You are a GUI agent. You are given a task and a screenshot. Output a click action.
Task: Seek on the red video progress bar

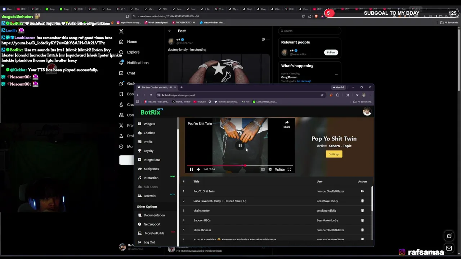click(x=240, y=165)
